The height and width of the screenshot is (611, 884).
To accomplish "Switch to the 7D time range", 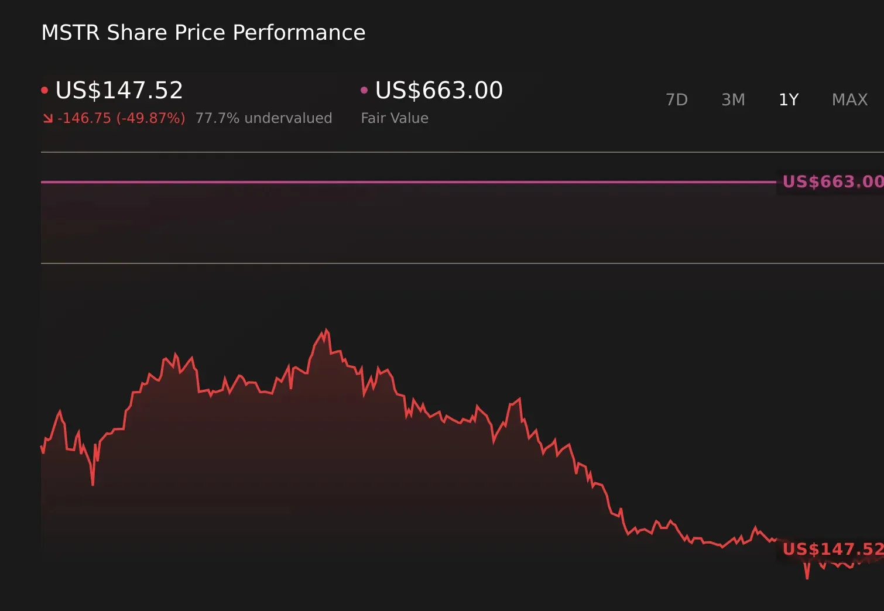I will click(x=677, y=99).
